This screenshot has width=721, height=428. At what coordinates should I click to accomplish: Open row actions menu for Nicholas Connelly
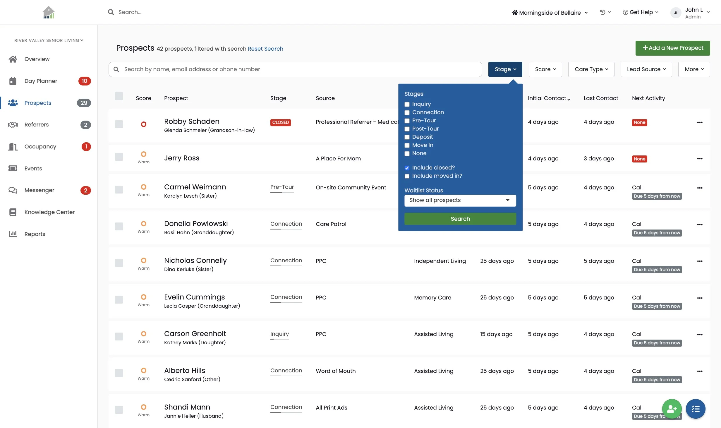tap(700, 261)
